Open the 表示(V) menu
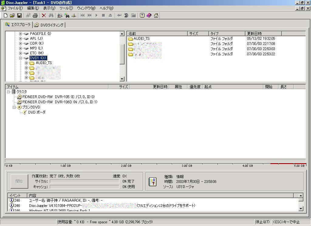 pyautogui.click(x=49, y=8)
